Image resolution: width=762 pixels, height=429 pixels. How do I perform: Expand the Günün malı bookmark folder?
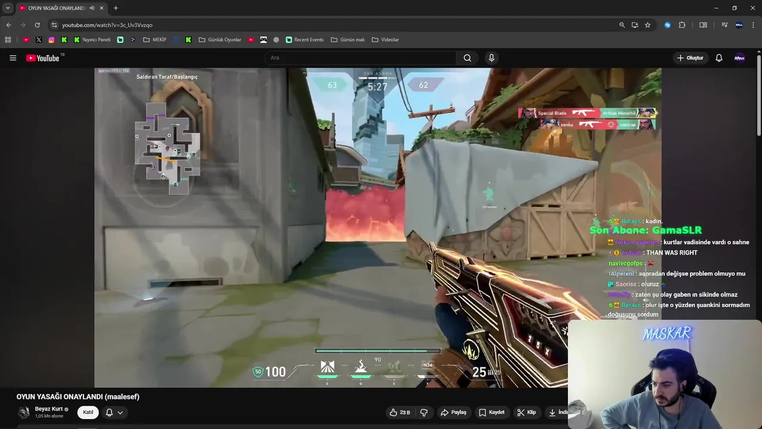click(x=348, y=40)
